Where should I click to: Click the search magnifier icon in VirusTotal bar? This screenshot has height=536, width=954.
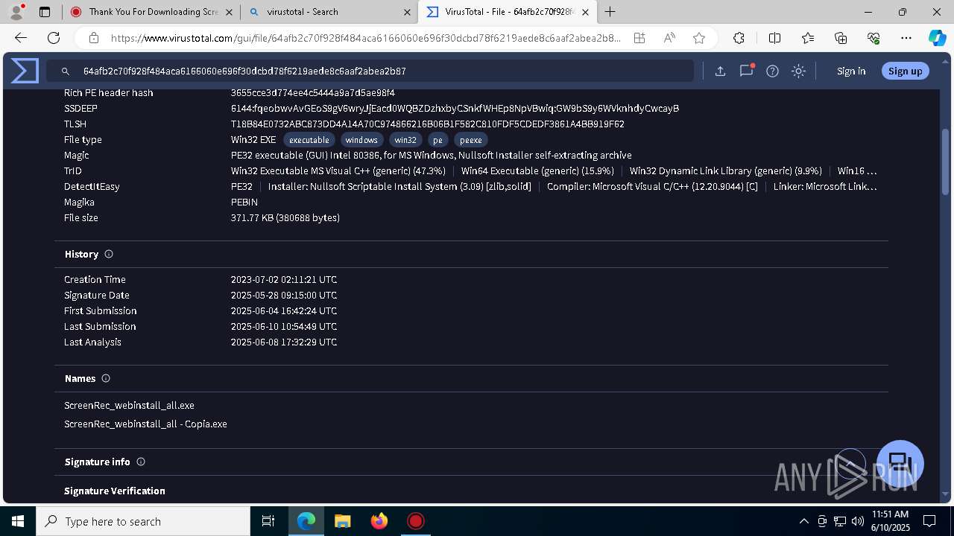click(x=66, y=71)
